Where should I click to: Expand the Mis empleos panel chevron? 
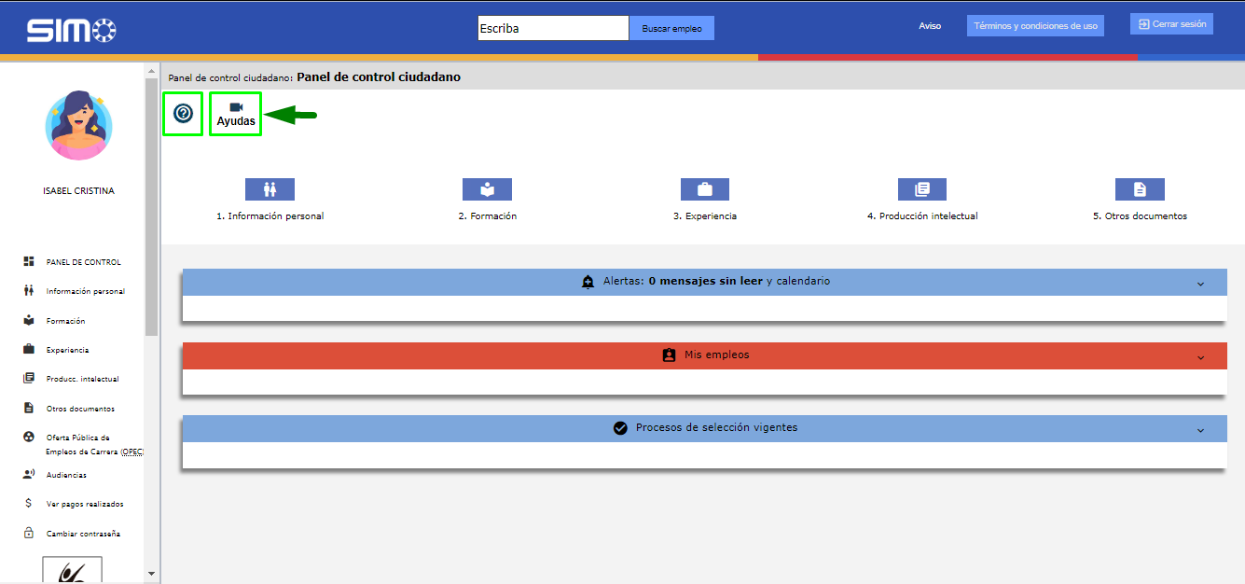[x=1200, y=357]
